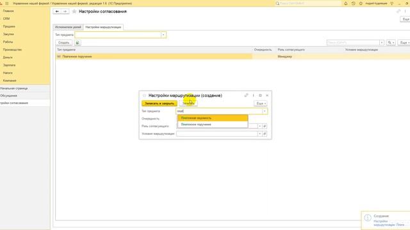Open the history clock icon in top bar
This screenshot has width=410, height=230.
click(x=353, y=3)
